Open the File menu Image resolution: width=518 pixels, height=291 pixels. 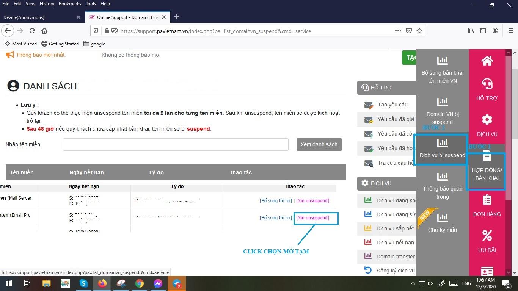click(x=5, y=4)
